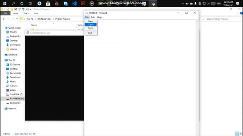
Task: Open Videos in the navigation pane
Action: pyautogui.click(x=13, y=90)
